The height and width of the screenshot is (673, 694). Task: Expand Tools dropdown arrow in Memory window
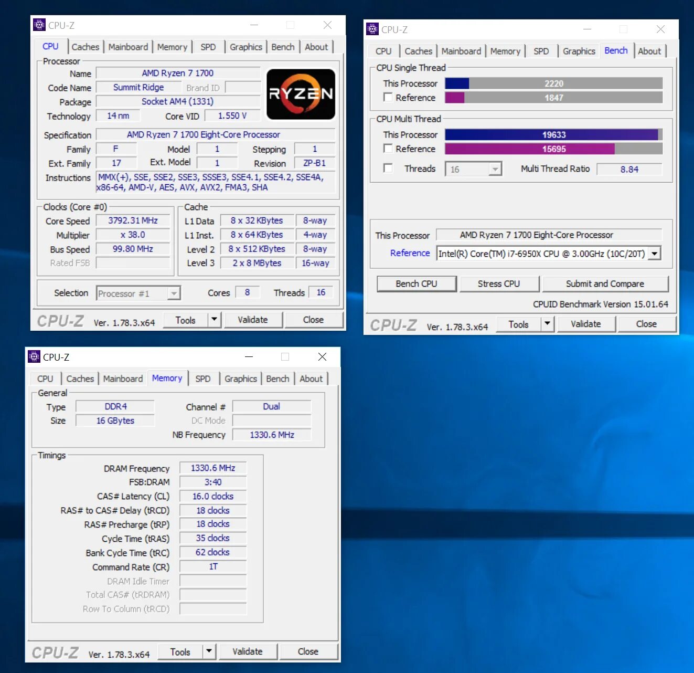pos(209,651)
